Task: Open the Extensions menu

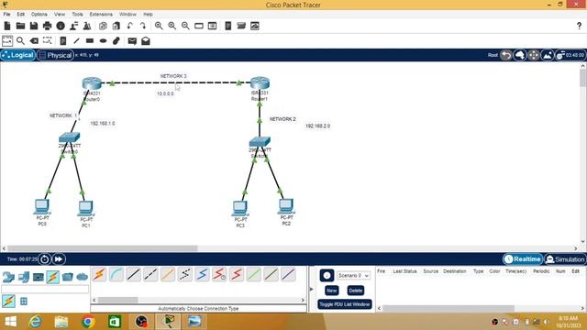Action: pyautogui.click(x=101, y=15)
